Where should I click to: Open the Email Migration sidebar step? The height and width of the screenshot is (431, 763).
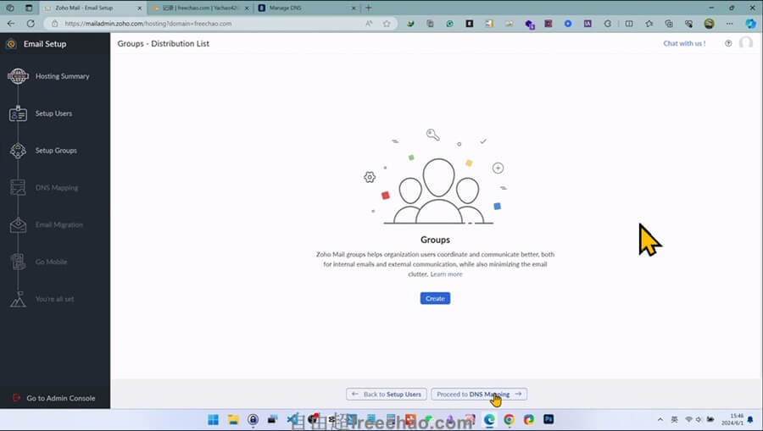click(58, 224)
